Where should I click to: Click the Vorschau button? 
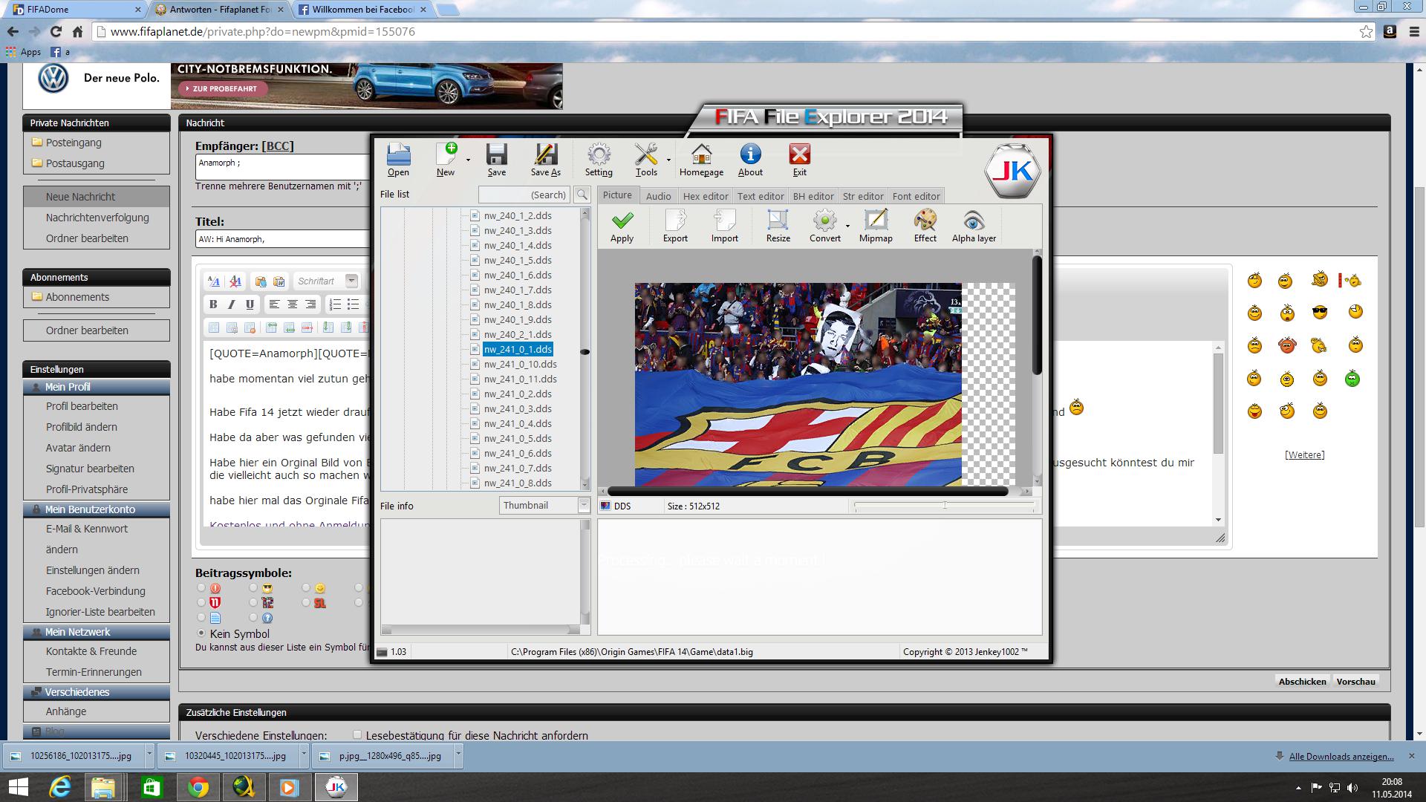pos(1355,681)
